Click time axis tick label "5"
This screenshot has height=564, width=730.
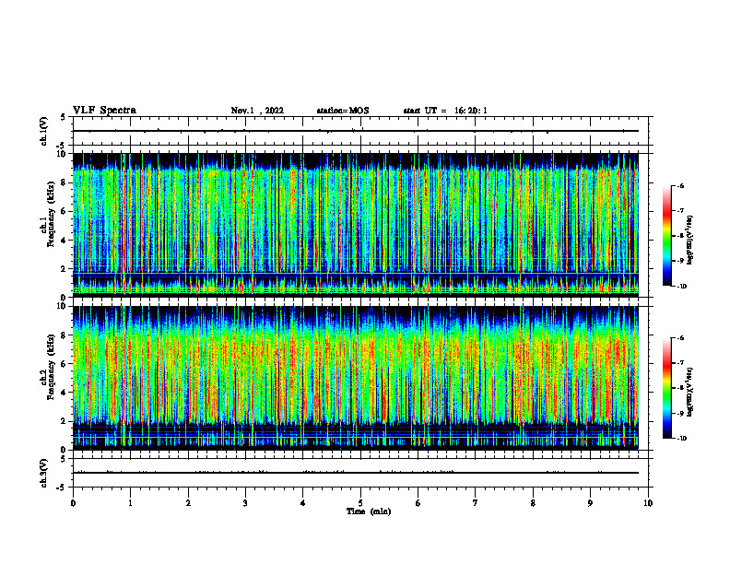[360, 503]
